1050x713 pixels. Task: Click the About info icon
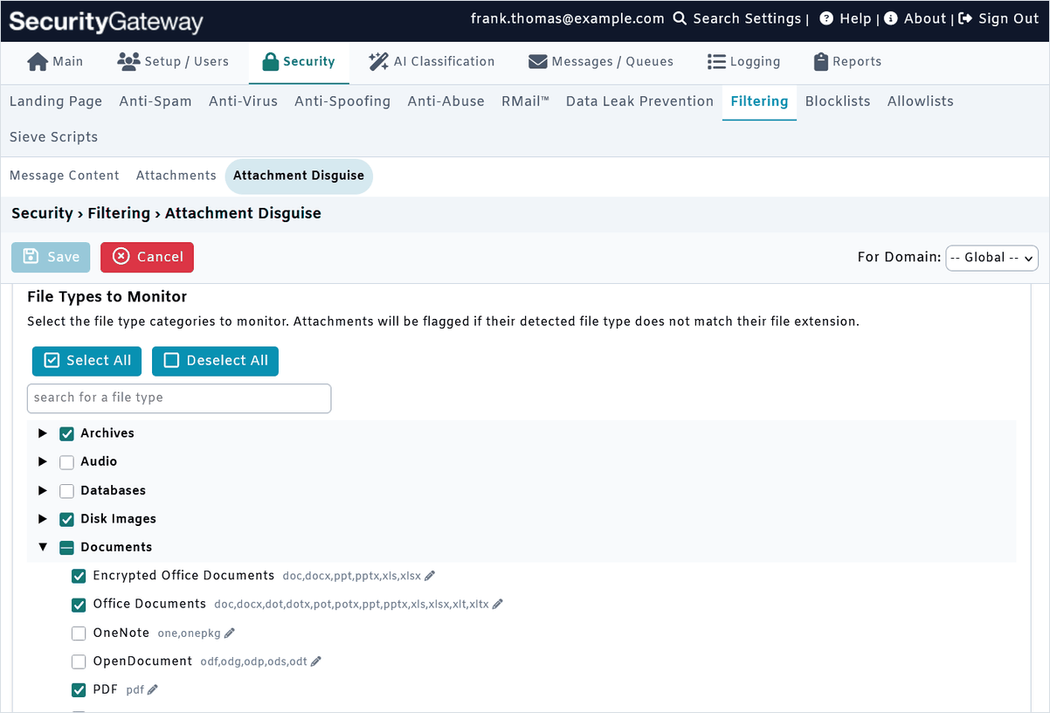click(890, 18)
